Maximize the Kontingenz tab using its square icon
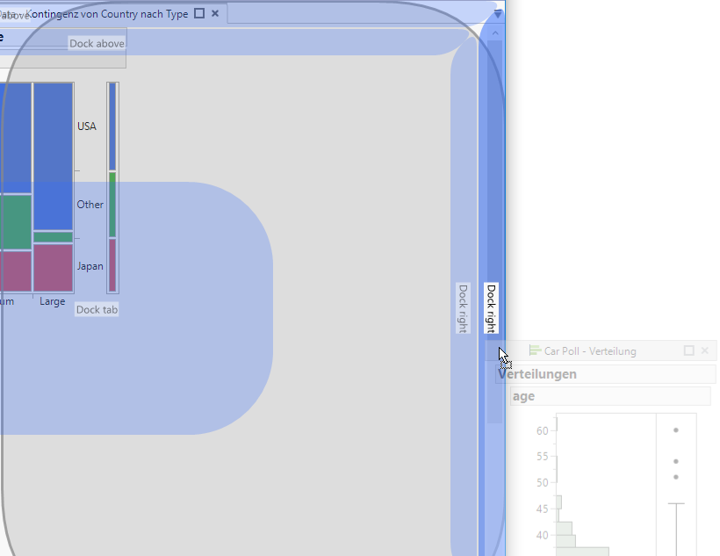The width and height of the screenshot is (720, 556). 199,14
